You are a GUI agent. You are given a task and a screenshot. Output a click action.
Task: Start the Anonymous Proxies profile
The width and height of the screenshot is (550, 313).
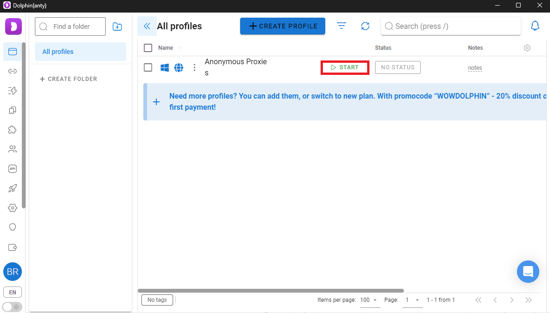point(345,67)
